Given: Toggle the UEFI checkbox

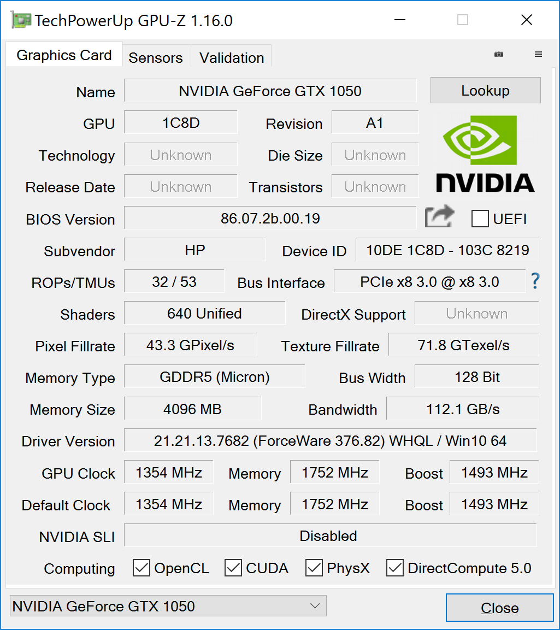Looking at the screenshot, I should [x=480, y=219].
